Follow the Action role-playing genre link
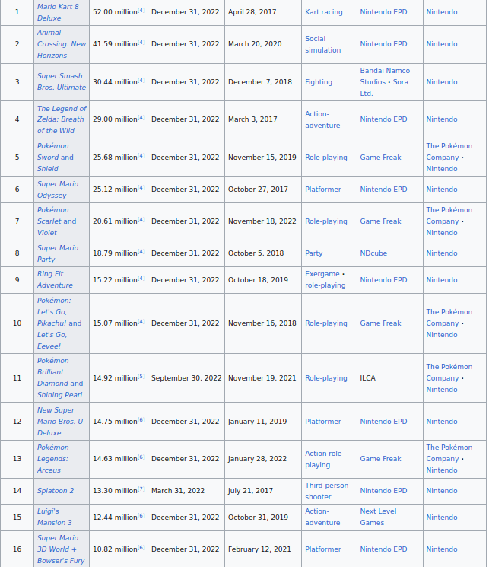 (325, 459)
